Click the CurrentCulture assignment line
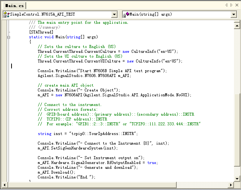 (x=108, y=51)
